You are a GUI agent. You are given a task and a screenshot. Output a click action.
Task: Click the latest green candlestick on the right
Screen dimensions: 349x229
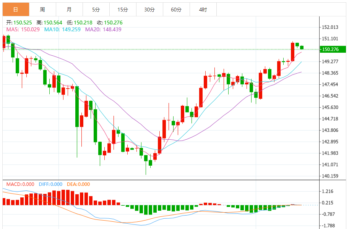(x=302, y=47)
